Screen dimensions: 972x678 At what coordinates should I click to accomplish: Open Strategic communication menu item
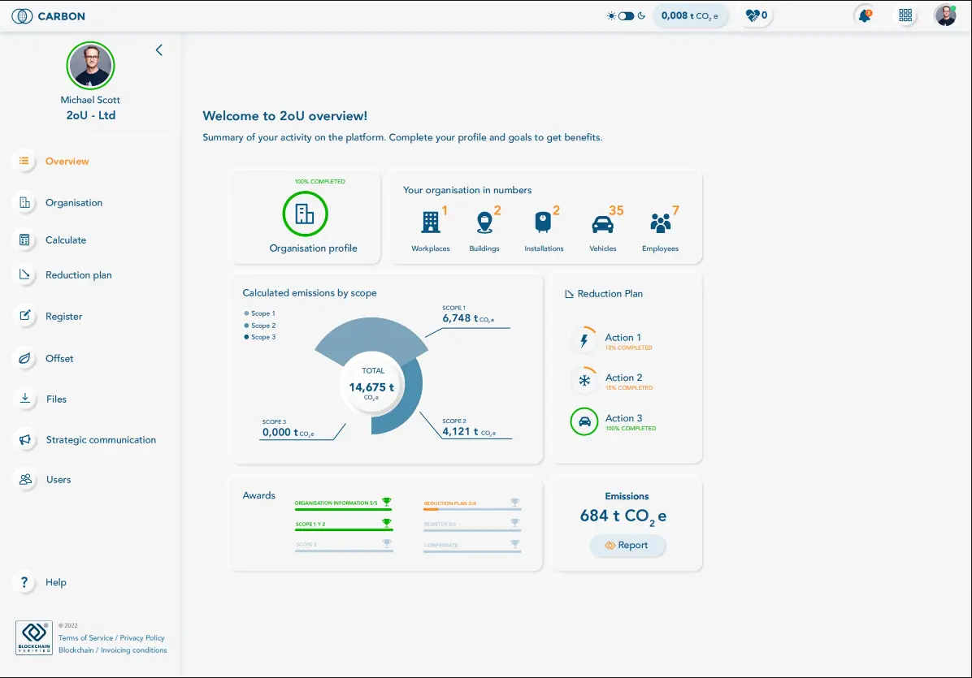pos(100,440)
